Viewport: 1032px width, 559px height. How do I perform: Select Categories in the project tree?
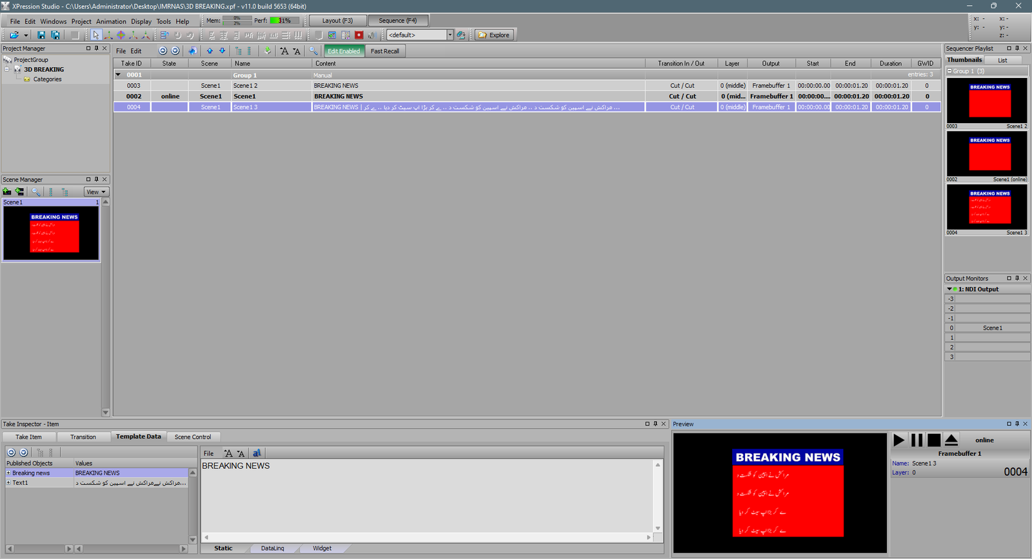pyautogui.click(x=47, y=79)
